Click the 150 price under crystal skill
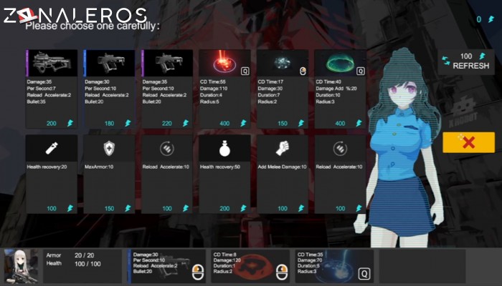Screen dimensions: 502x286 pos(283,123)
